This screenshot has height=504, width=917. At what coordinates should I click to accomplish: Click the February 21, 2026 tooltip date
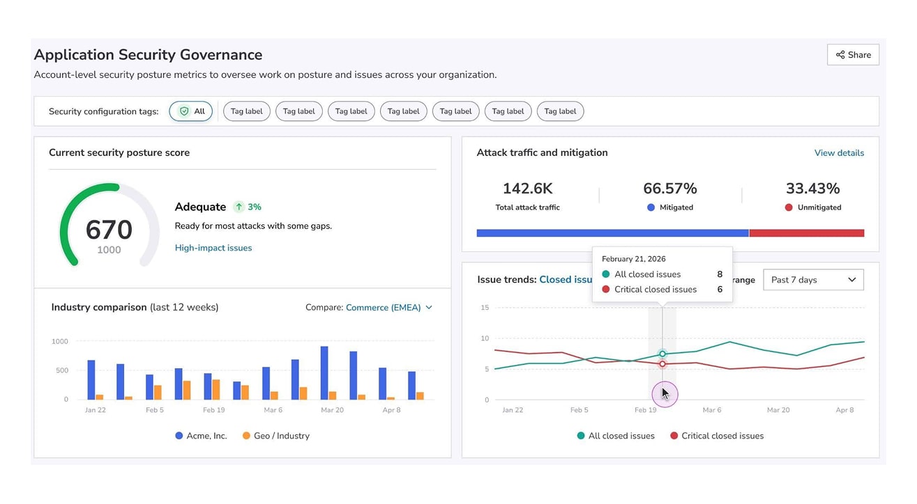click(x=633, y=259)
